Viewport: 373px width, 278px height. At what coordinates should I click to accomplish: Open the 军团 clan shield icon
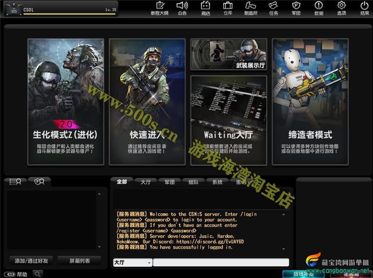click(296, 8)
